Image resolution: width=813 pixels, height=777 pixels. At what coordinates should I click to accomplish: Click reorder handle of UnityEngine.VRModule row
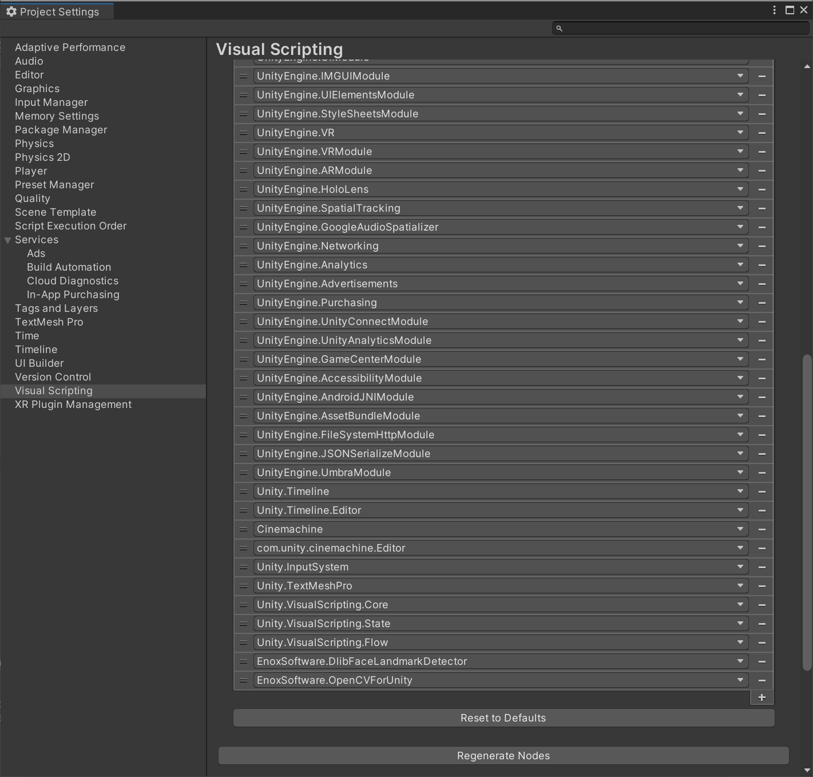point(243,152)
